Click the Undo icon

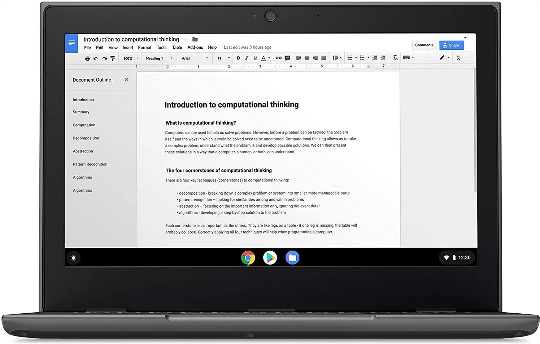tap(96, 58)
